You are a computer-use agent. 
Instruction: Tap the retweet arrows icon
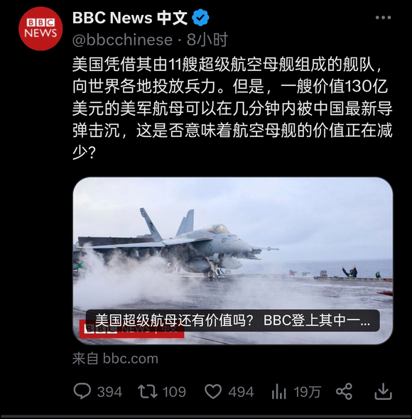148,391
